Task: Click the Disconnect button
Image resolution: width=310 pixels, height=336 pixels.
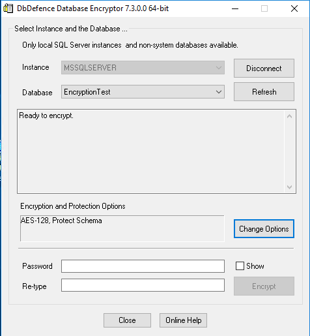Action: (264, 68)
